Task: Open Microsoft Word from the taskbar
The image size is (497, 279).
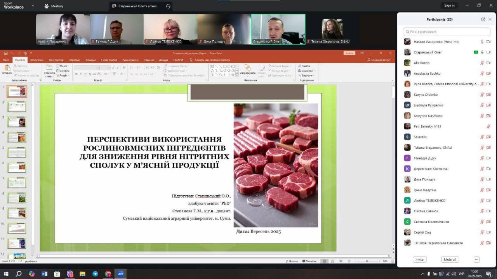Action: coord(44,274)
